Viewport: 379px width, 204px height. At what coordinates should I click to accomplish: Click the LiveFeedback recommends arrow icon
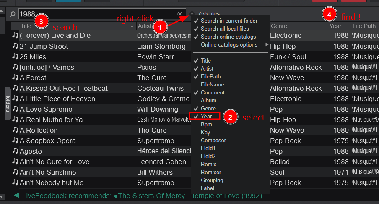[16, 195]
